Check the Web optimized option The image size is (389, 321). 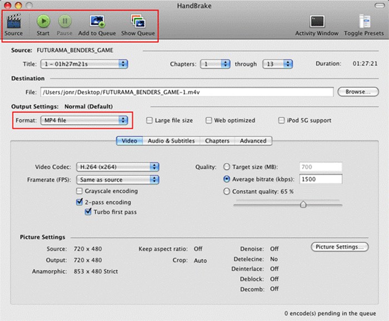coord(209,120)
